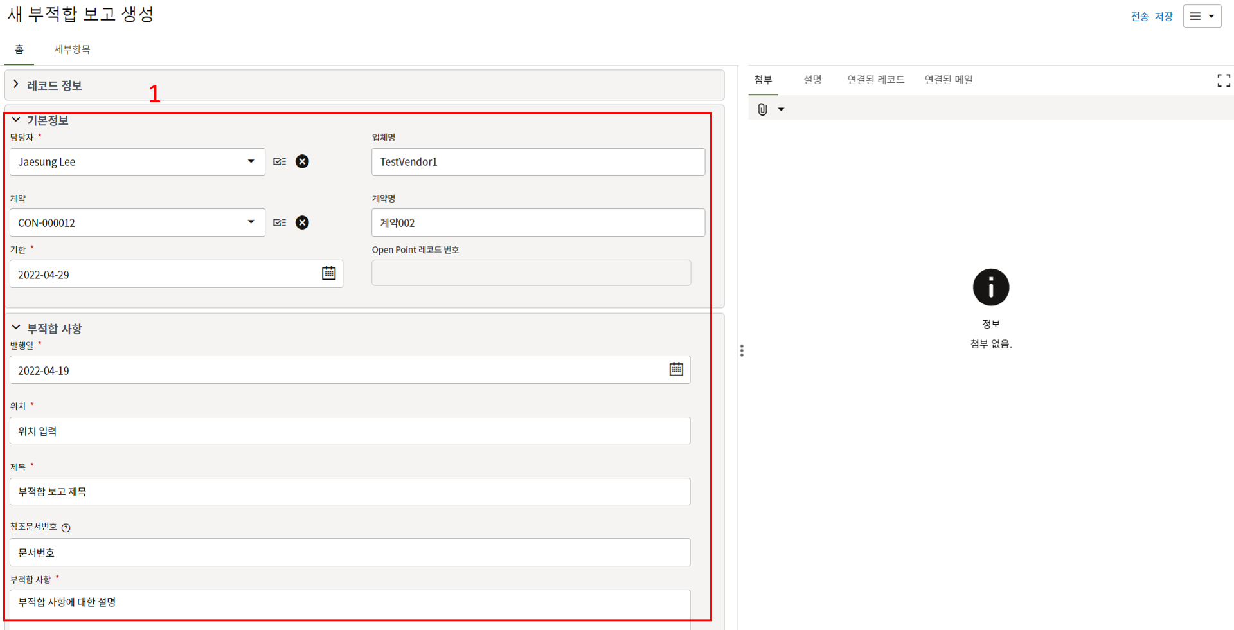This screenshot has height=630, width=1234.
Task: Click the paperclip attachment icon
Action: point(762,109)
